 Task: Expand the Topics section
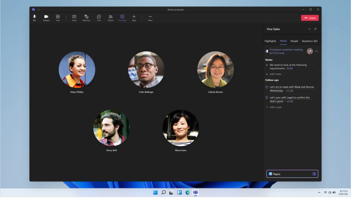[x=292, y=174]
